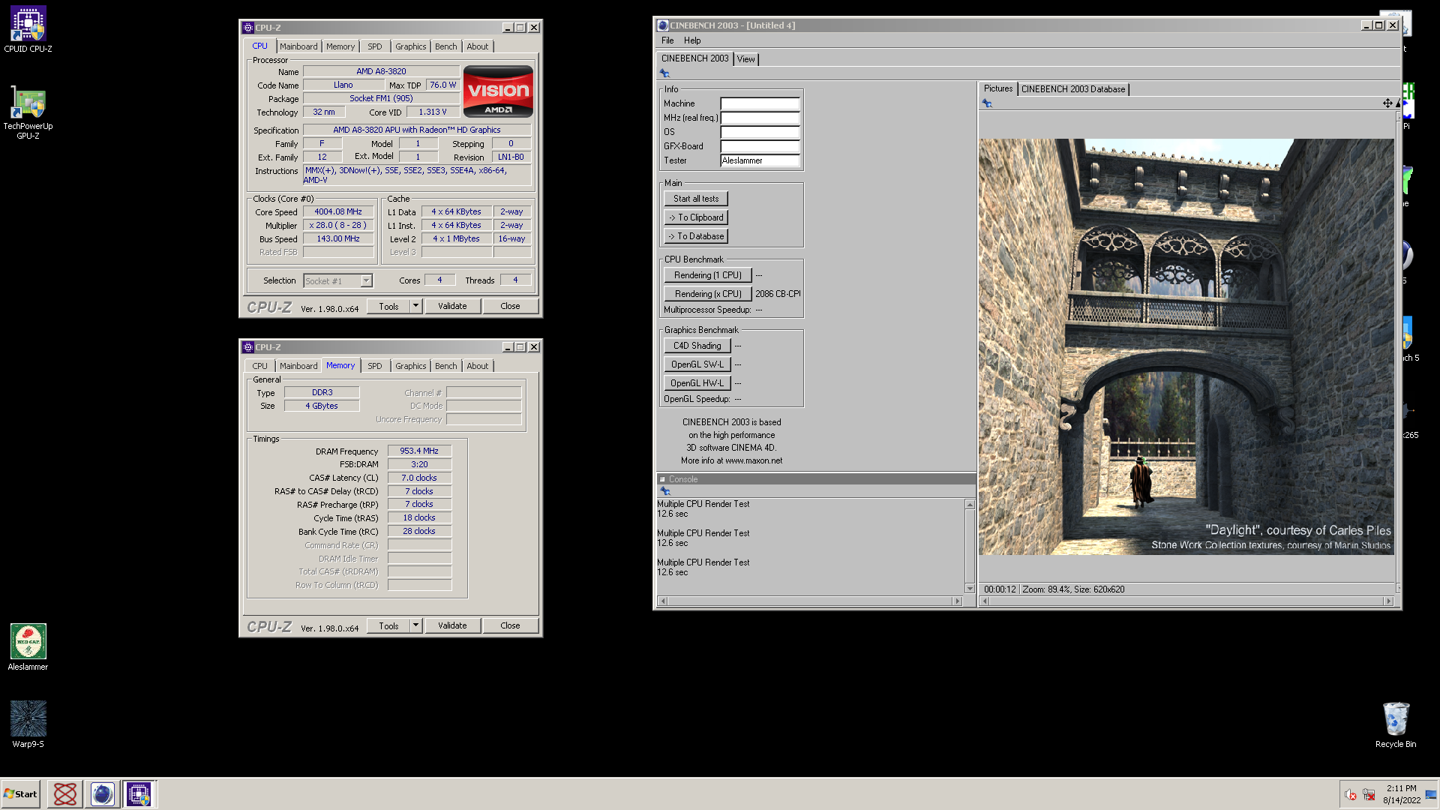Switch to the Graphics tab in upper CPU-Z window
1440x810 pixels.
click(x=410, y=46)
